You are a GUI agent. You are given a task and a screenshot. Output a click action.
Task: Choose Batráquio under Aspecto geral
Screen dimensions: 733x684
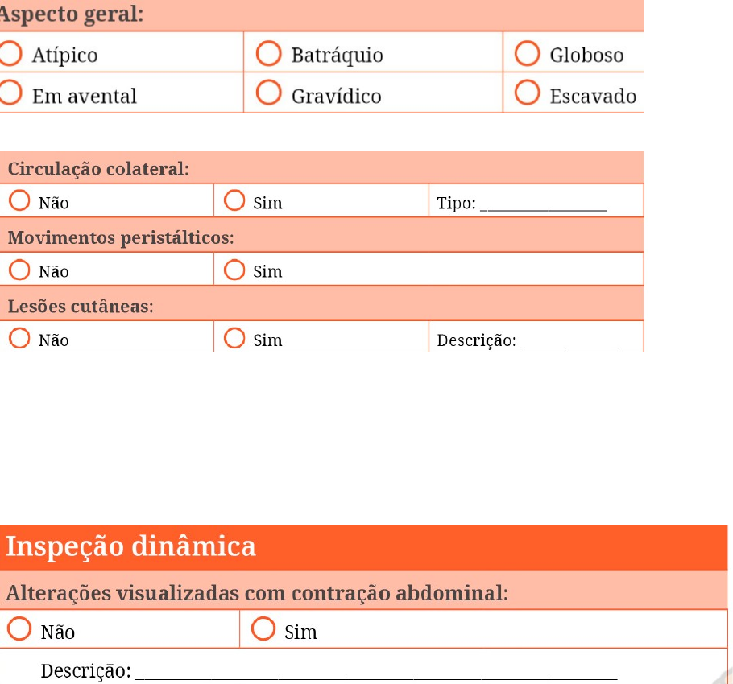tap(269, 53)
